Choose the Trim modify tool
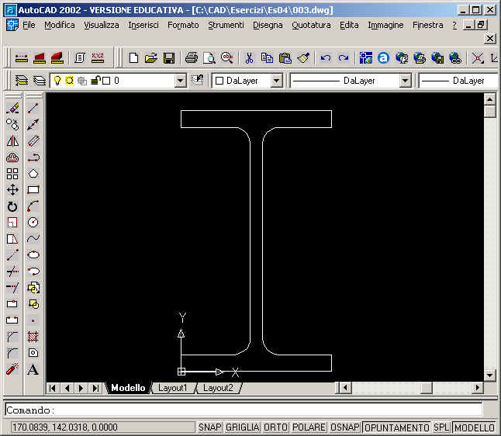 (12, 271)
